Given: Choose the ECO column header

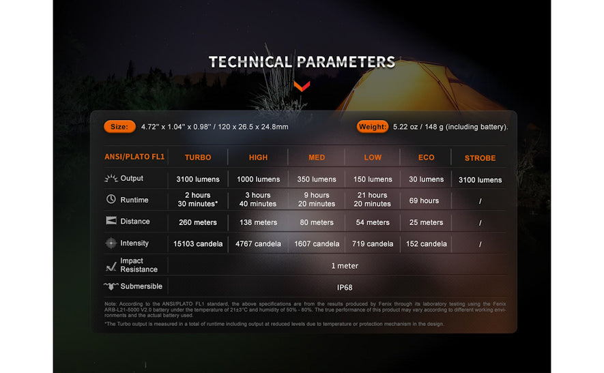Looking at the screenshot, I should [x=426, y=158].
